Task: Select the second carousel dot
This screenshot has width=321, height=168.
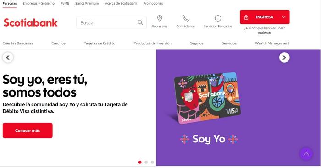Action: [146, 162]
